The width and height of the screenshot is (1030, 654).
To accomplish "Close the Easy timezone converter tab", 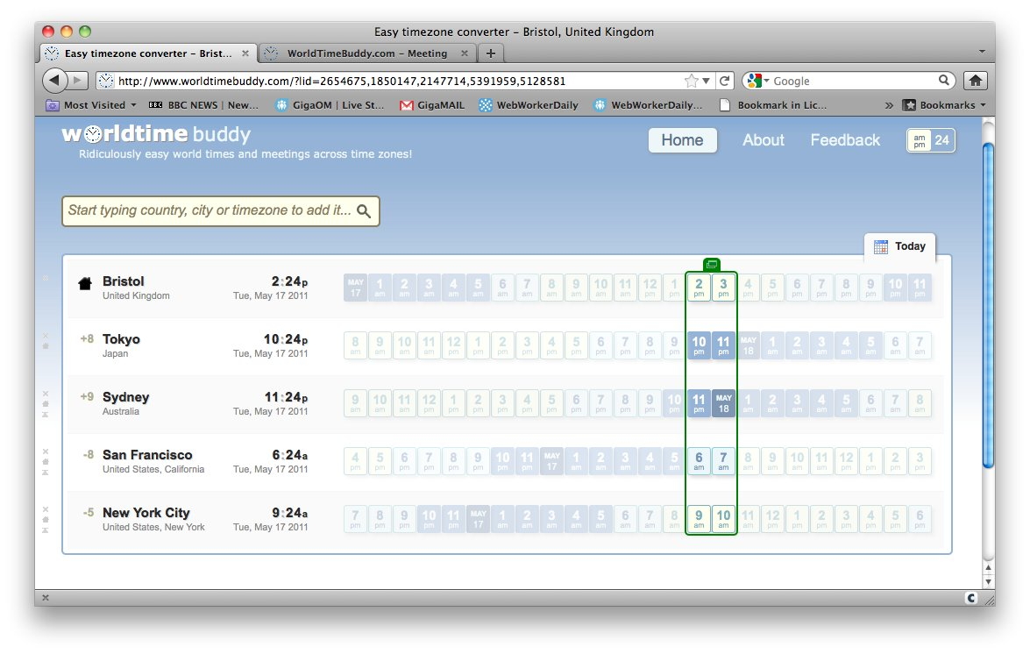I will [245, 53].
